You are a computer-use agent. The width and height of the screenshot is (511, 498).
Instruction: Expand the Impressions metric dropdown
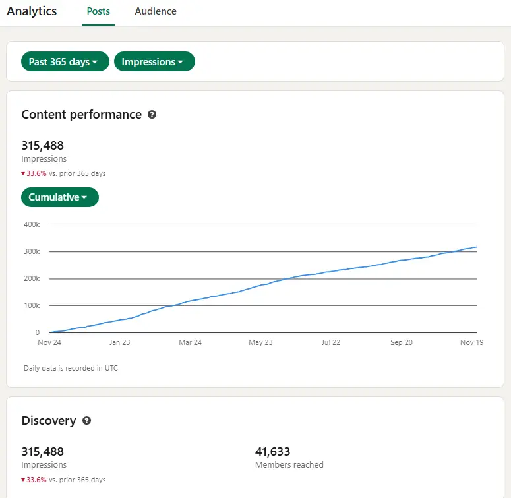click(x=154, y=61)
